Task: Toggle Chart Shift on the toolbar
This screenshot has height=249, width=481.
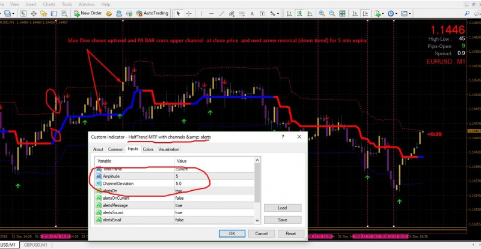Action: coord(365,13)
